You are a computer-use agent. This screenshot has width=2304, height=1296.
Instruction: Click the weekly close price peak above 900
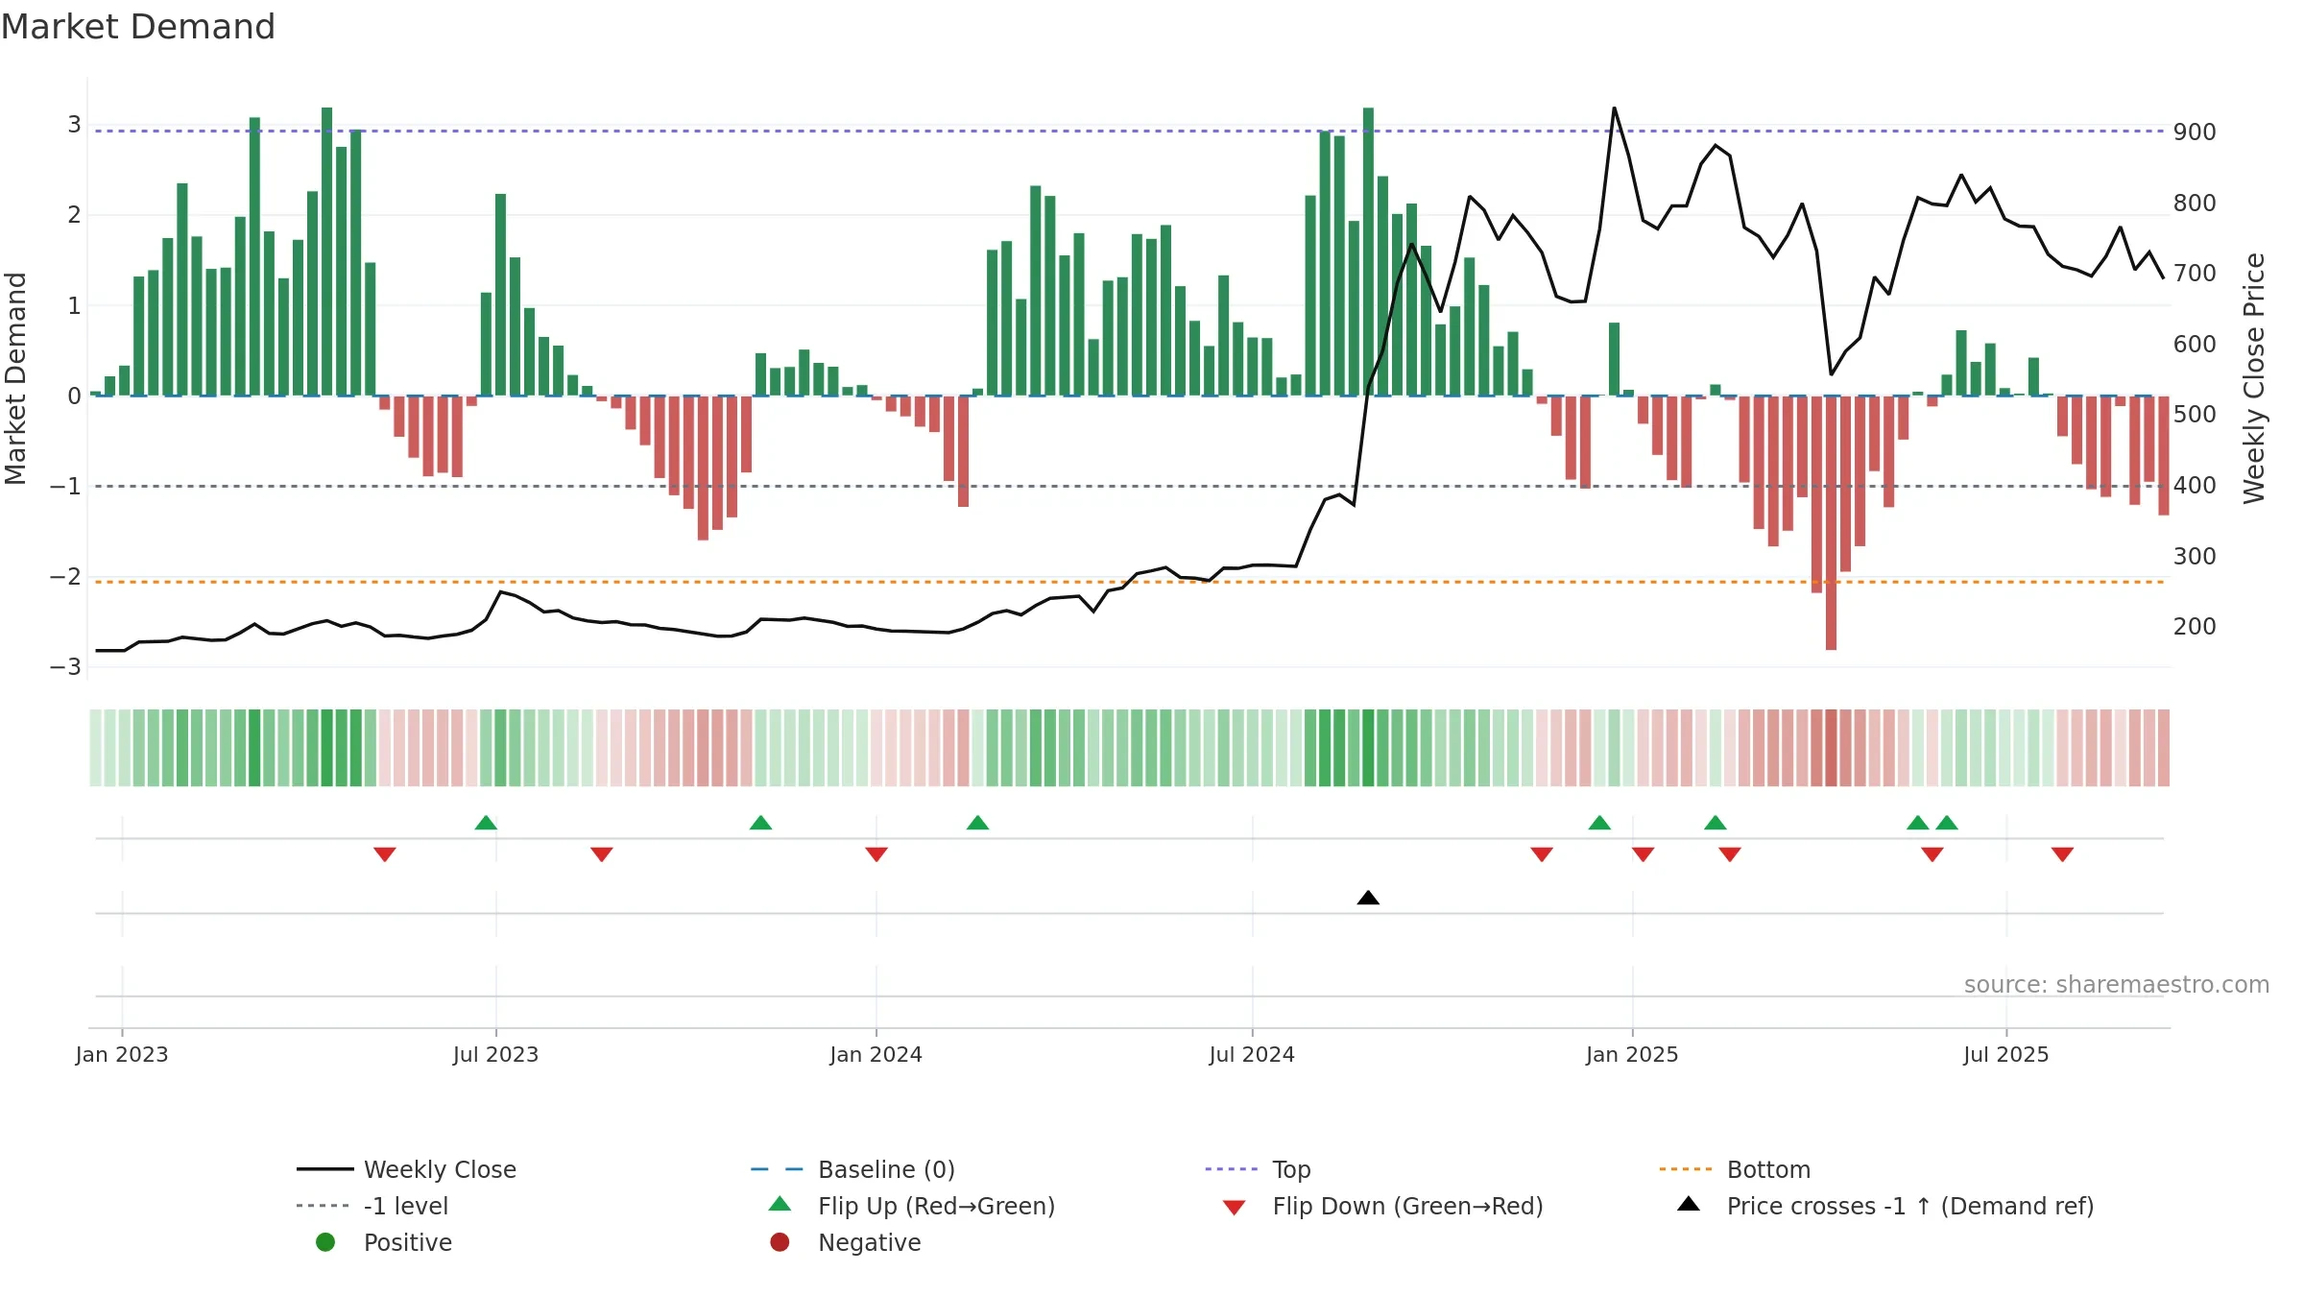pyautogui.click(x=1614, y=108)
